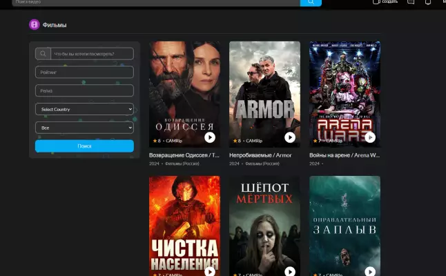The height and width of the screenshot is (276, 446).
Task: Click '2024' under Войны на арене title
Action: coord(315,164)
